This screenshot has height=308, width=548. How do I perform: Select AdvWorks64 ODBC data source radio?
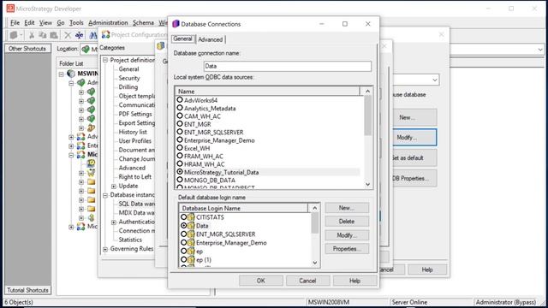[x=180, y=100]
